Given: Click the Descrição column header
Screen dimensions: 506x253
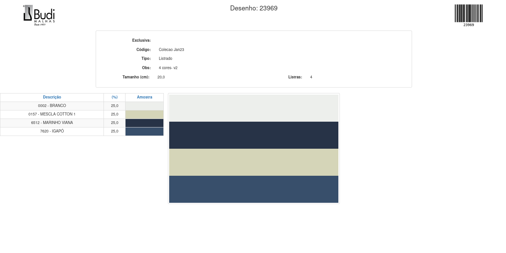Looking at the screenshot, I should click(x=52, y=97).
